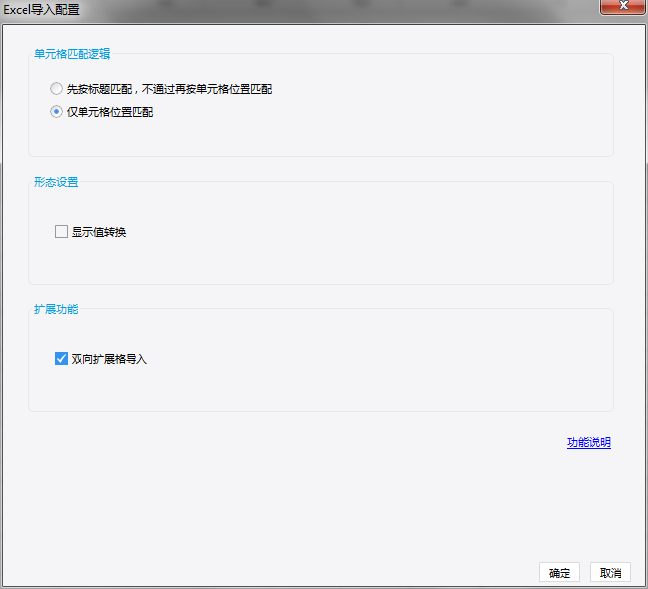Cancel the dialog with 取消

[x=611, y=573]
